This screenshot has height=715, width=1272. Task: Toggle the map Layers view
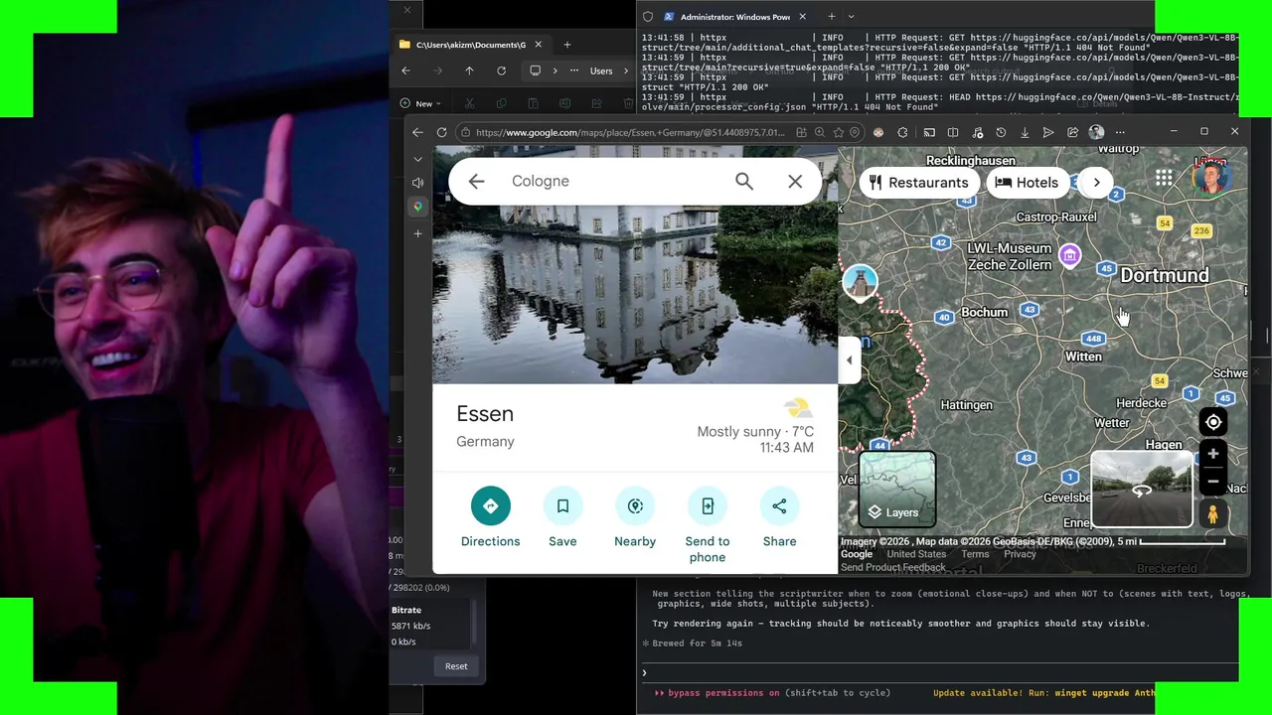pos(897,489)
